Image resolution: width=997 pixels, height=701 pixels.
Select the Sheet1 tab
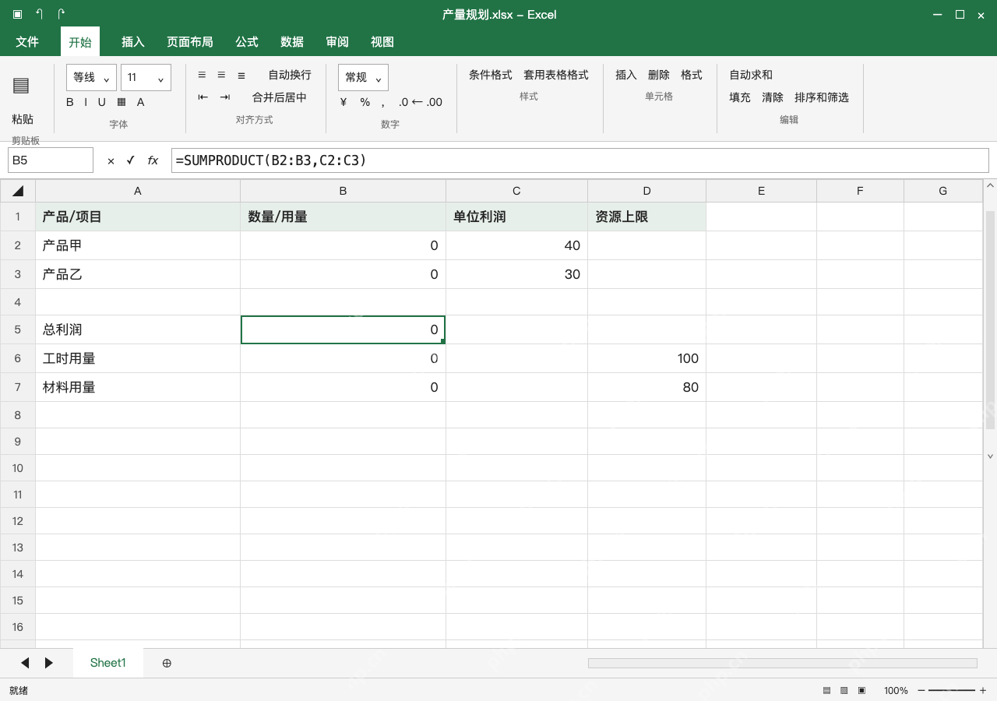click(x=107, y=663)
